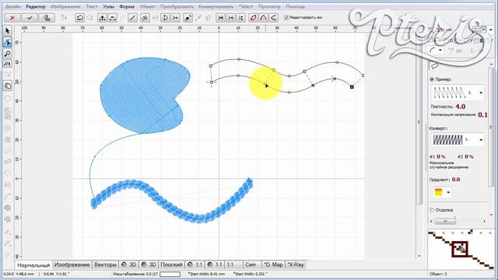Click the add node plus icon
This screenshot has height=280, width=498.
[102, 18]
